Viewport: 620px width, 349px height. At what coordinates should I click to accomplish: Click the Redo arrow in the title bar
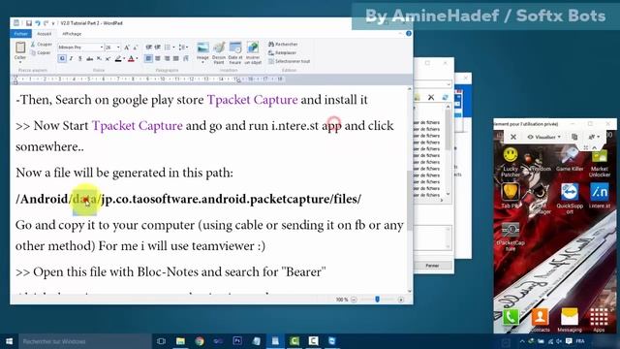[46, 23]
